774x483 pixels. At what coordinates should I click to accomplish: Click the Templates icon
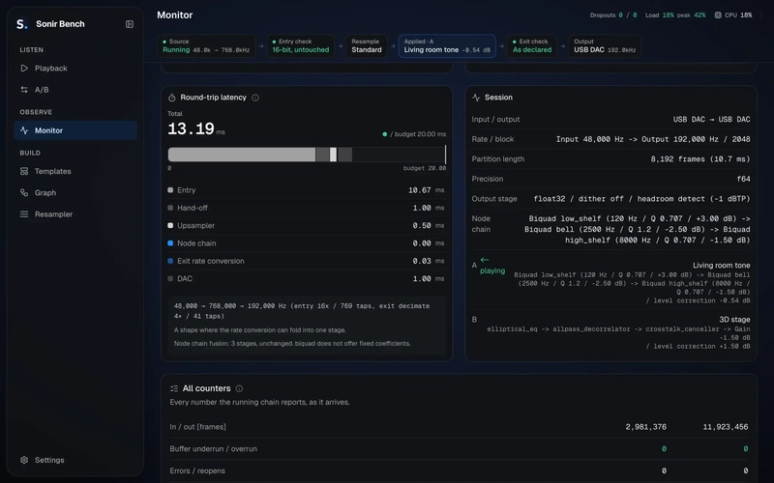(x=24, y=172)
